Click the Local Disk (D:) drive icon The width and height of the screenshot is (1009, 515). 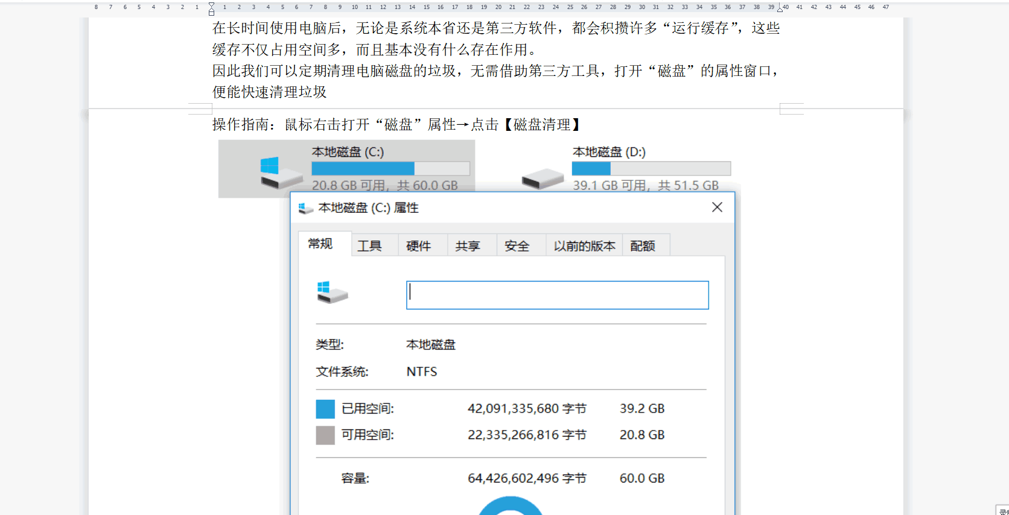[542, 179]
